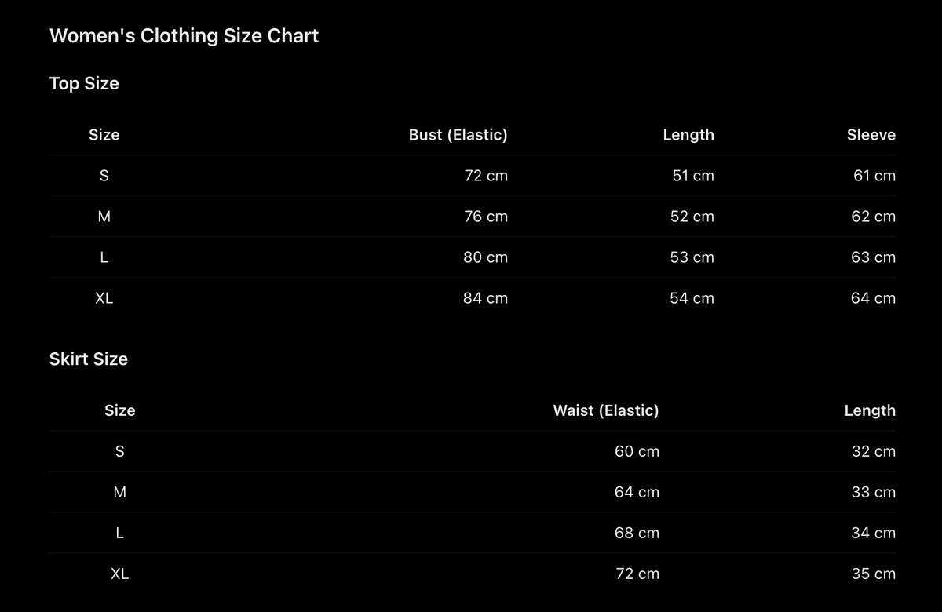Click the Waist (Elastic) column header
This screenshot has height=612, width=942.
[x=606, y=410]
